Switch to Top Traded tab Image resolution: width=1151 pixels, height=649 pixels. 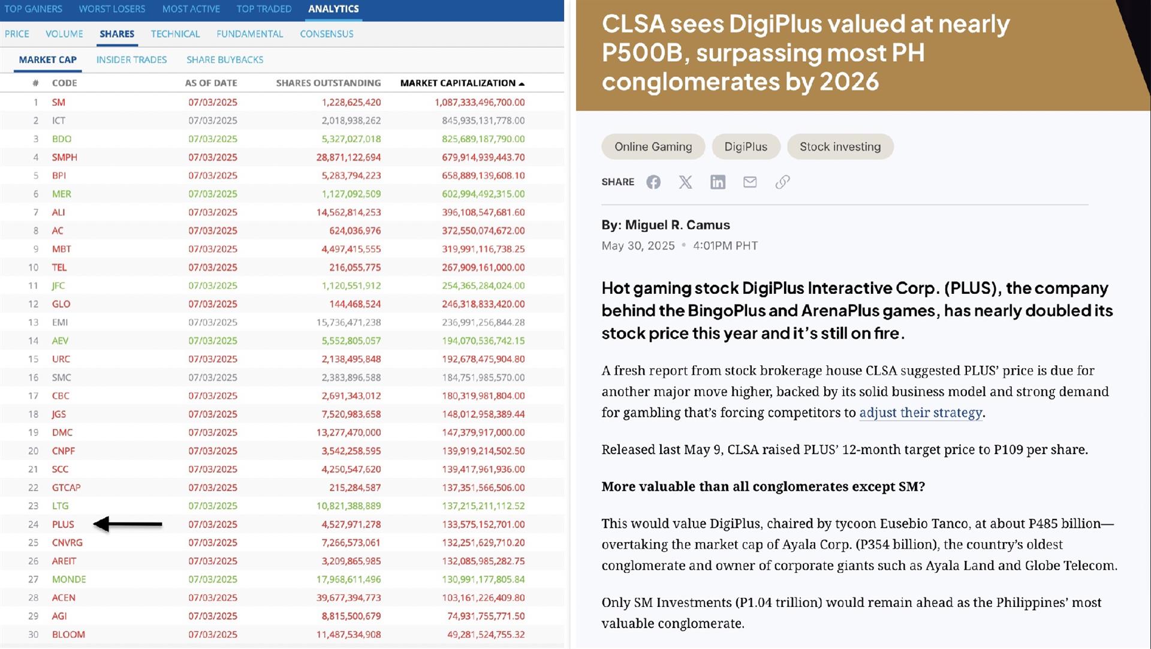pyautogui.click(x=264, y=9)
